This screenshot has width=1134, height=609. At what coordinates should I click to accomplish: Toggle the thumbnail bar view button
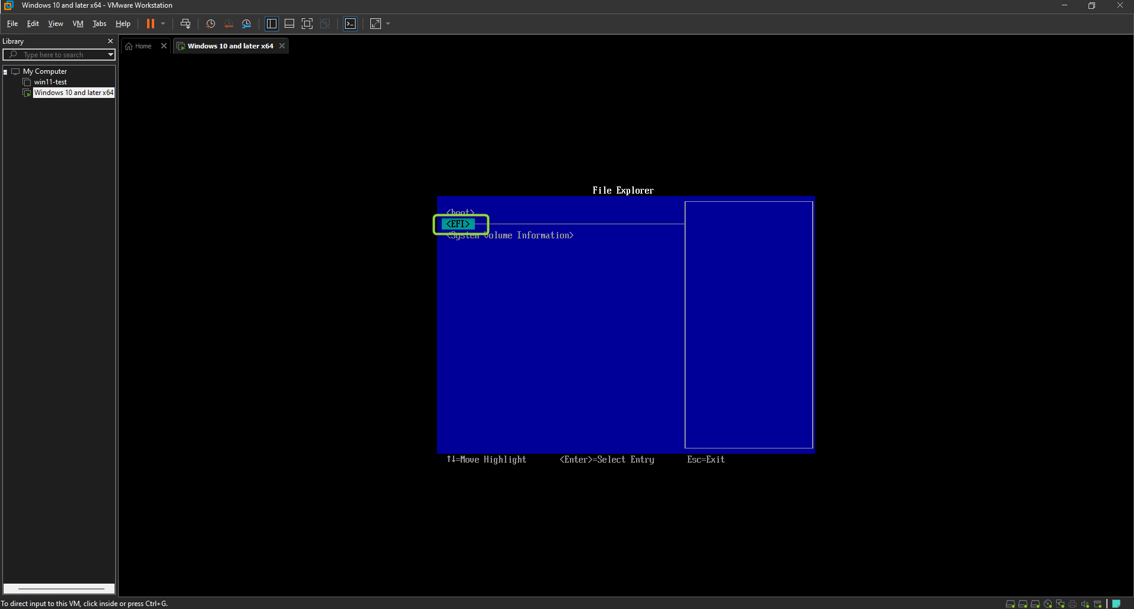[289, 24]
